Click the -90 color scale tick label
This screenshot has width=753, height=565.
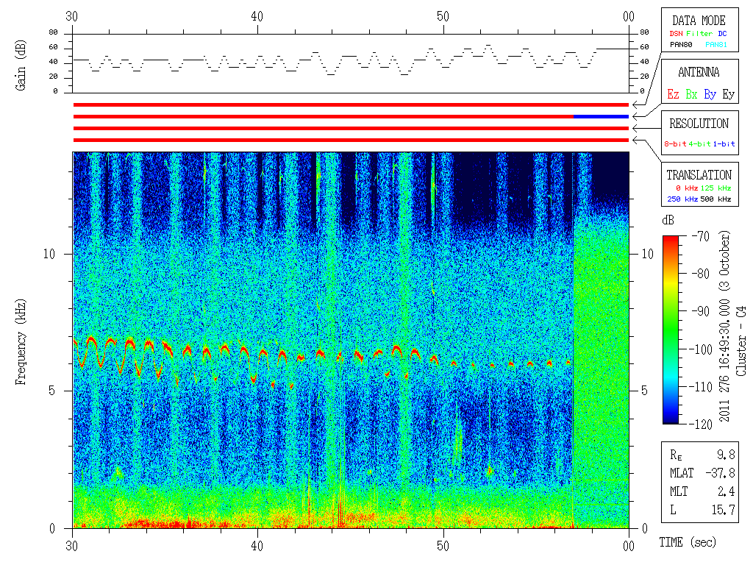pos(701,311)
